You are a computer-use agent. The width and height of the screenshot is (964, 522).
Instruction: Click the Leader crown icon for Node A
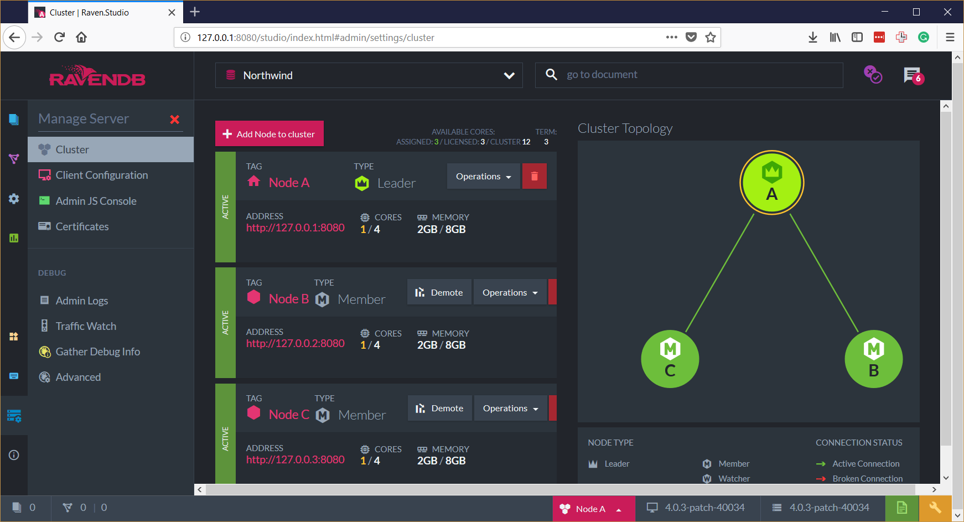click(x=362, y=183)
